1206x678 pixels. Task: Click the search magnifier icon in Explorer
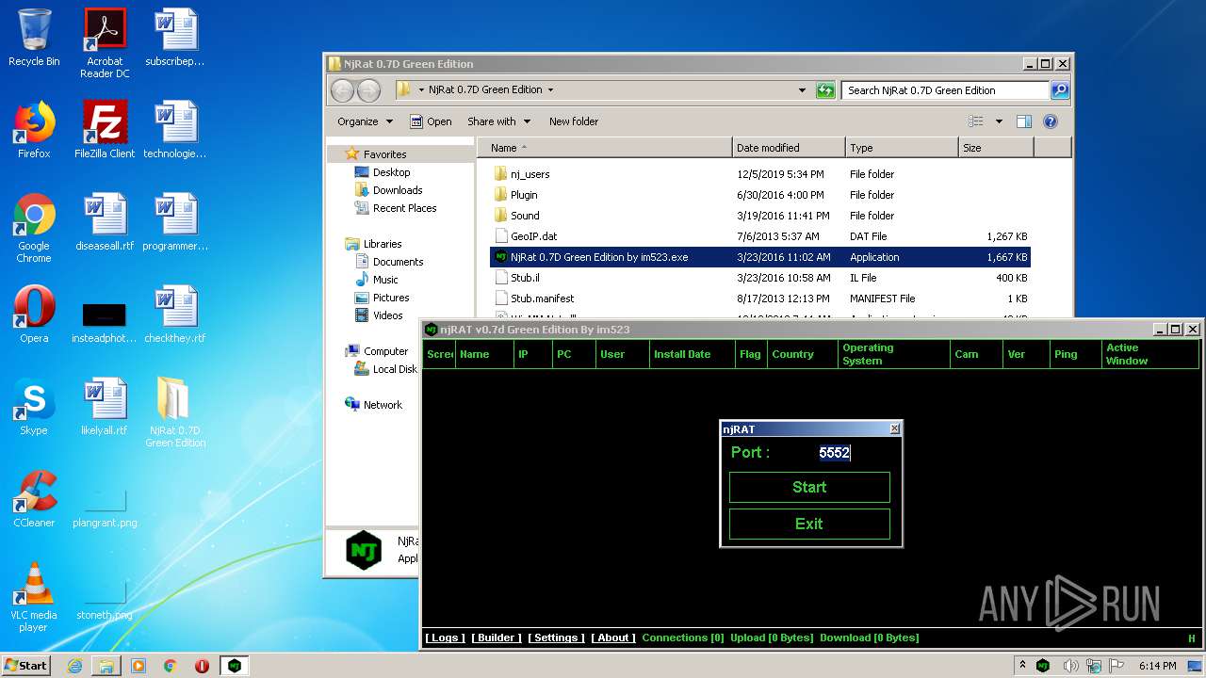(1060, 90)
